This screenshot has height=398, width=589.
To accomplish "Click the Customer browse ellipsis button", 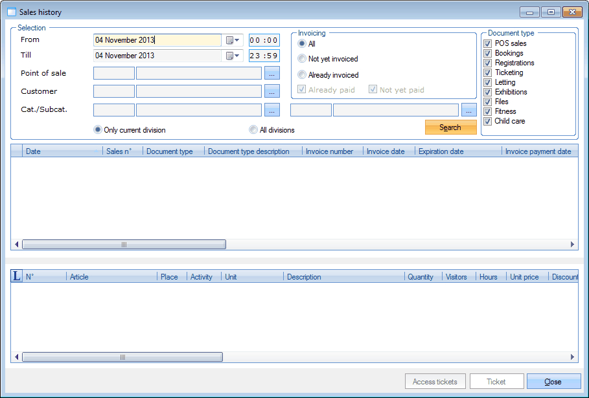I will click(x=272, y=91).
